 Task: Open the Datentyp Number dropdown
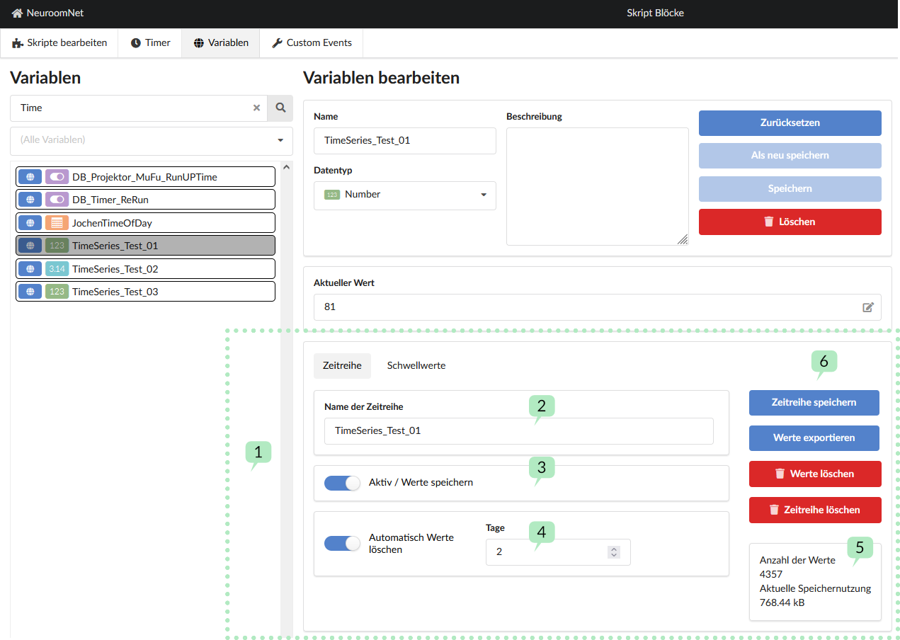click(x=405, y=195)
